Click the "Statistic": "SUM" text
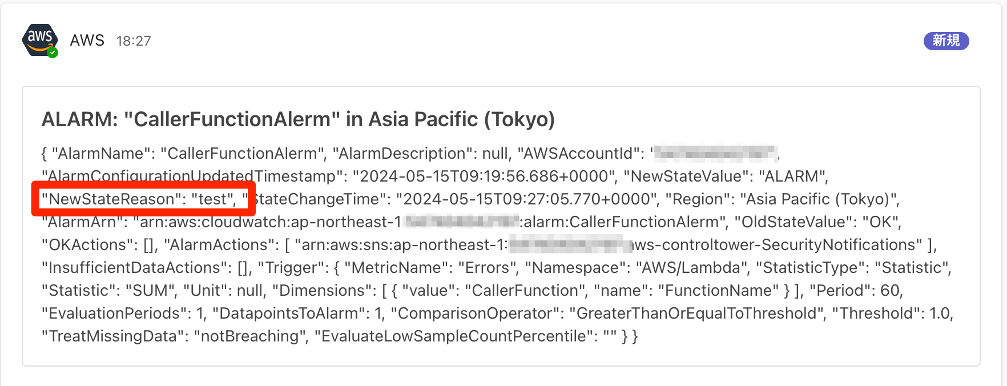 [x=108, y=290]
